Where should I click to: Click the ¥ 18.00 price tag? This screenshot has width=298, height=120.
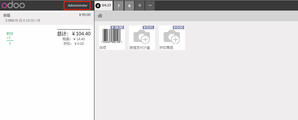coord(117,27)
